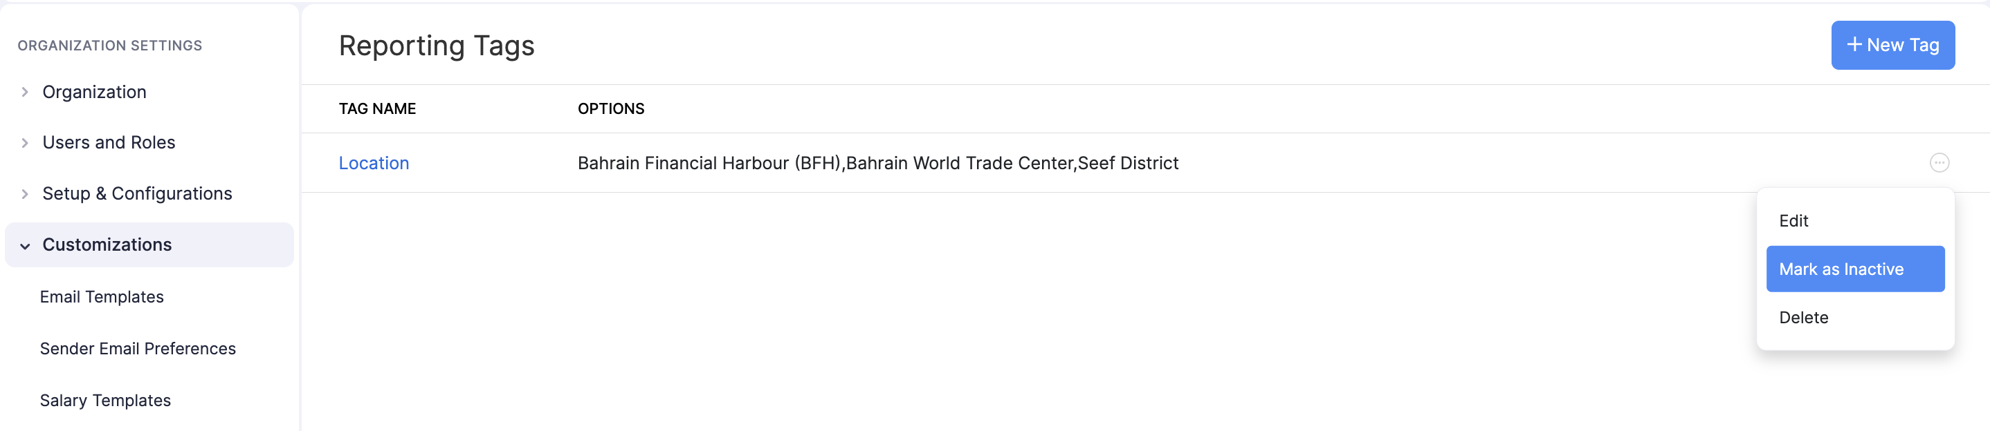Click the New Tag button

(1892, 46)
